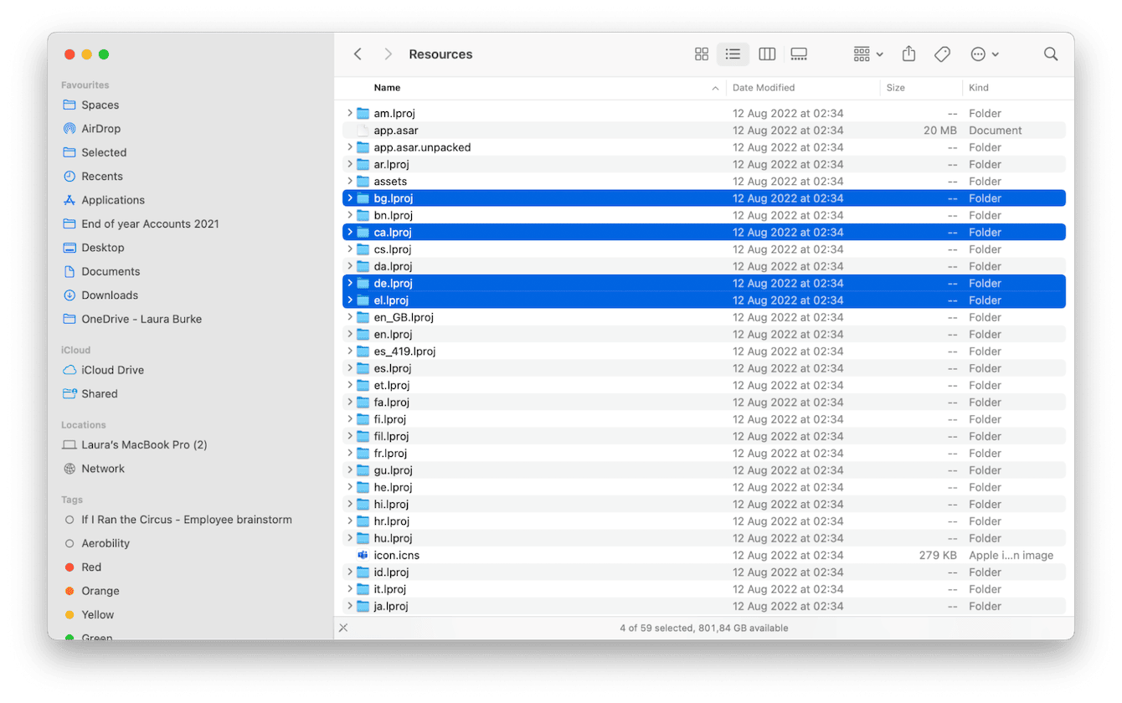Open Spaces in the sidebar
The image size is (1122, 703).
pos(100,105)
